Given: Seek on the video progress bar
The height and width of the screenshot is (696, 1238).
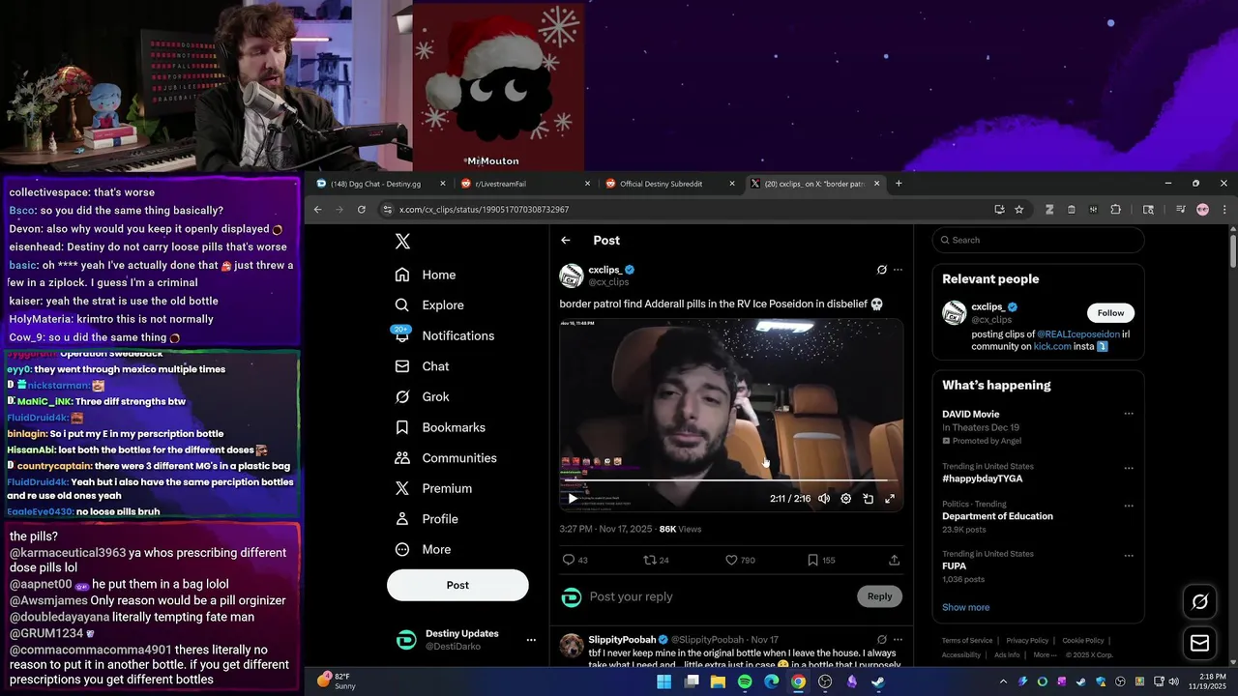Looking at the screenshot, I should [x=730, y=480].
